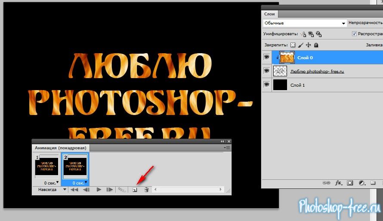The image size is (383, 221).
Task: Uncheck the Распространить checkbox
Action: (354, 34)
